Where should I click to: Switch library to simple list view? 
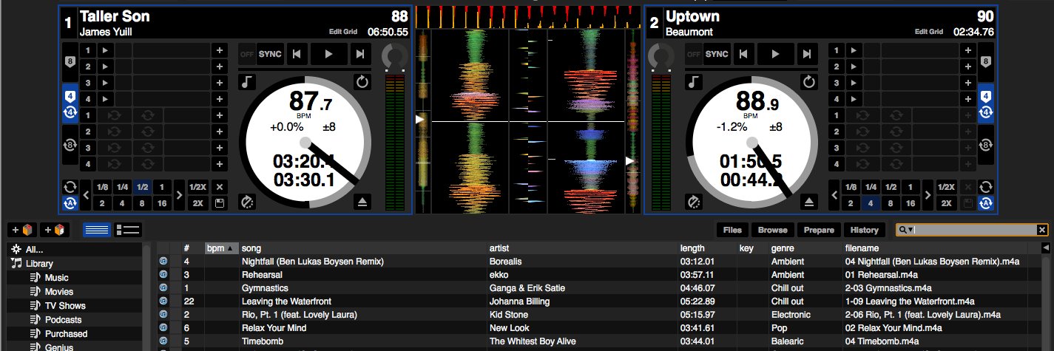(96, 230)
